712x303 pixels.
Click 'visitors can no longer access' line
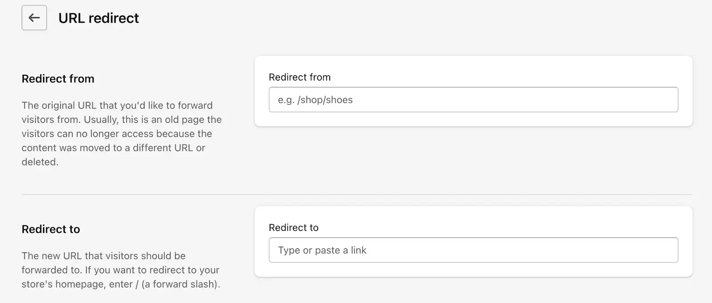click(x=117, y=133)
